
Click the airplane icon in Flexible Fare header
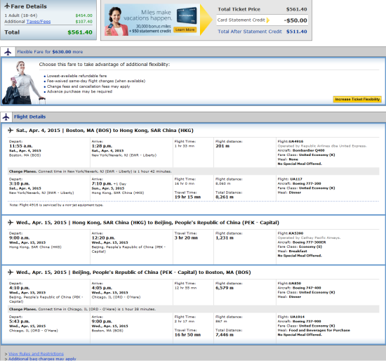point(8,52)
